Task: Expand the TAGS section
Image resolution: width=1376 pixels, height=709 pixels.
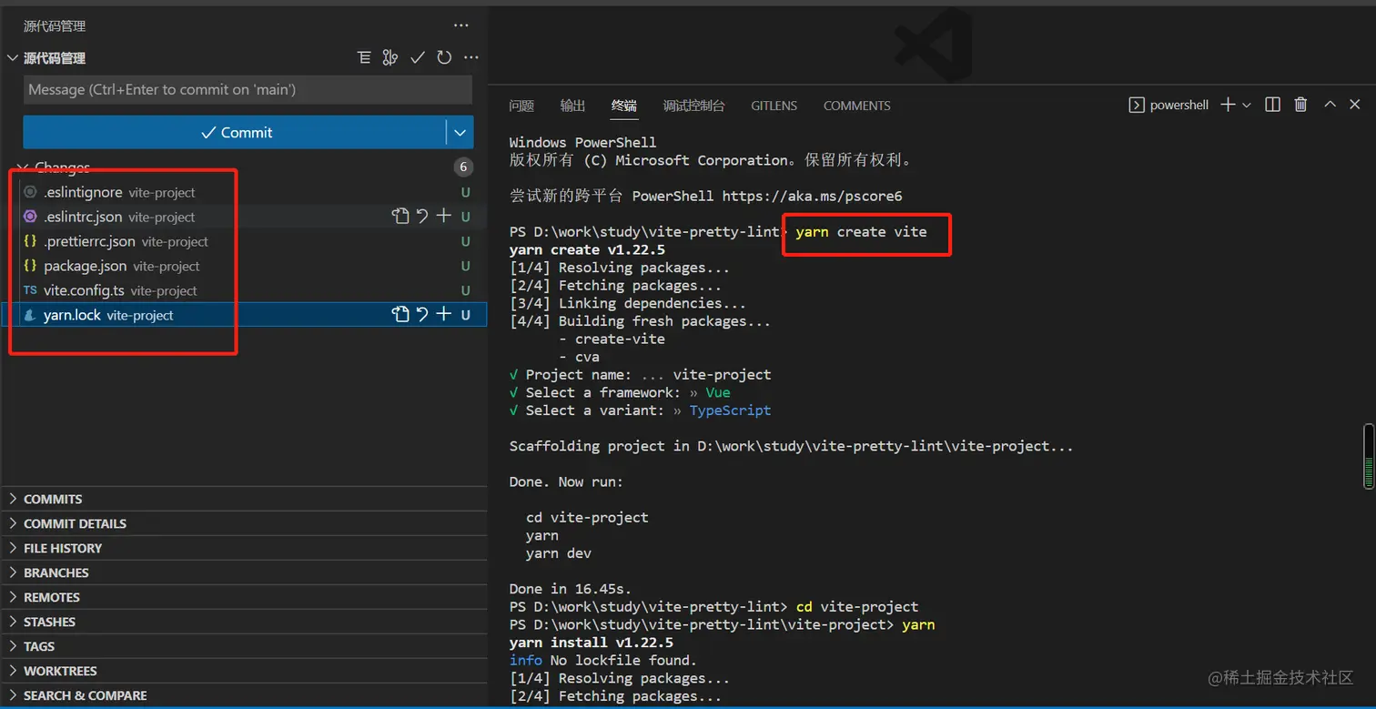Action: click(244, 646)
